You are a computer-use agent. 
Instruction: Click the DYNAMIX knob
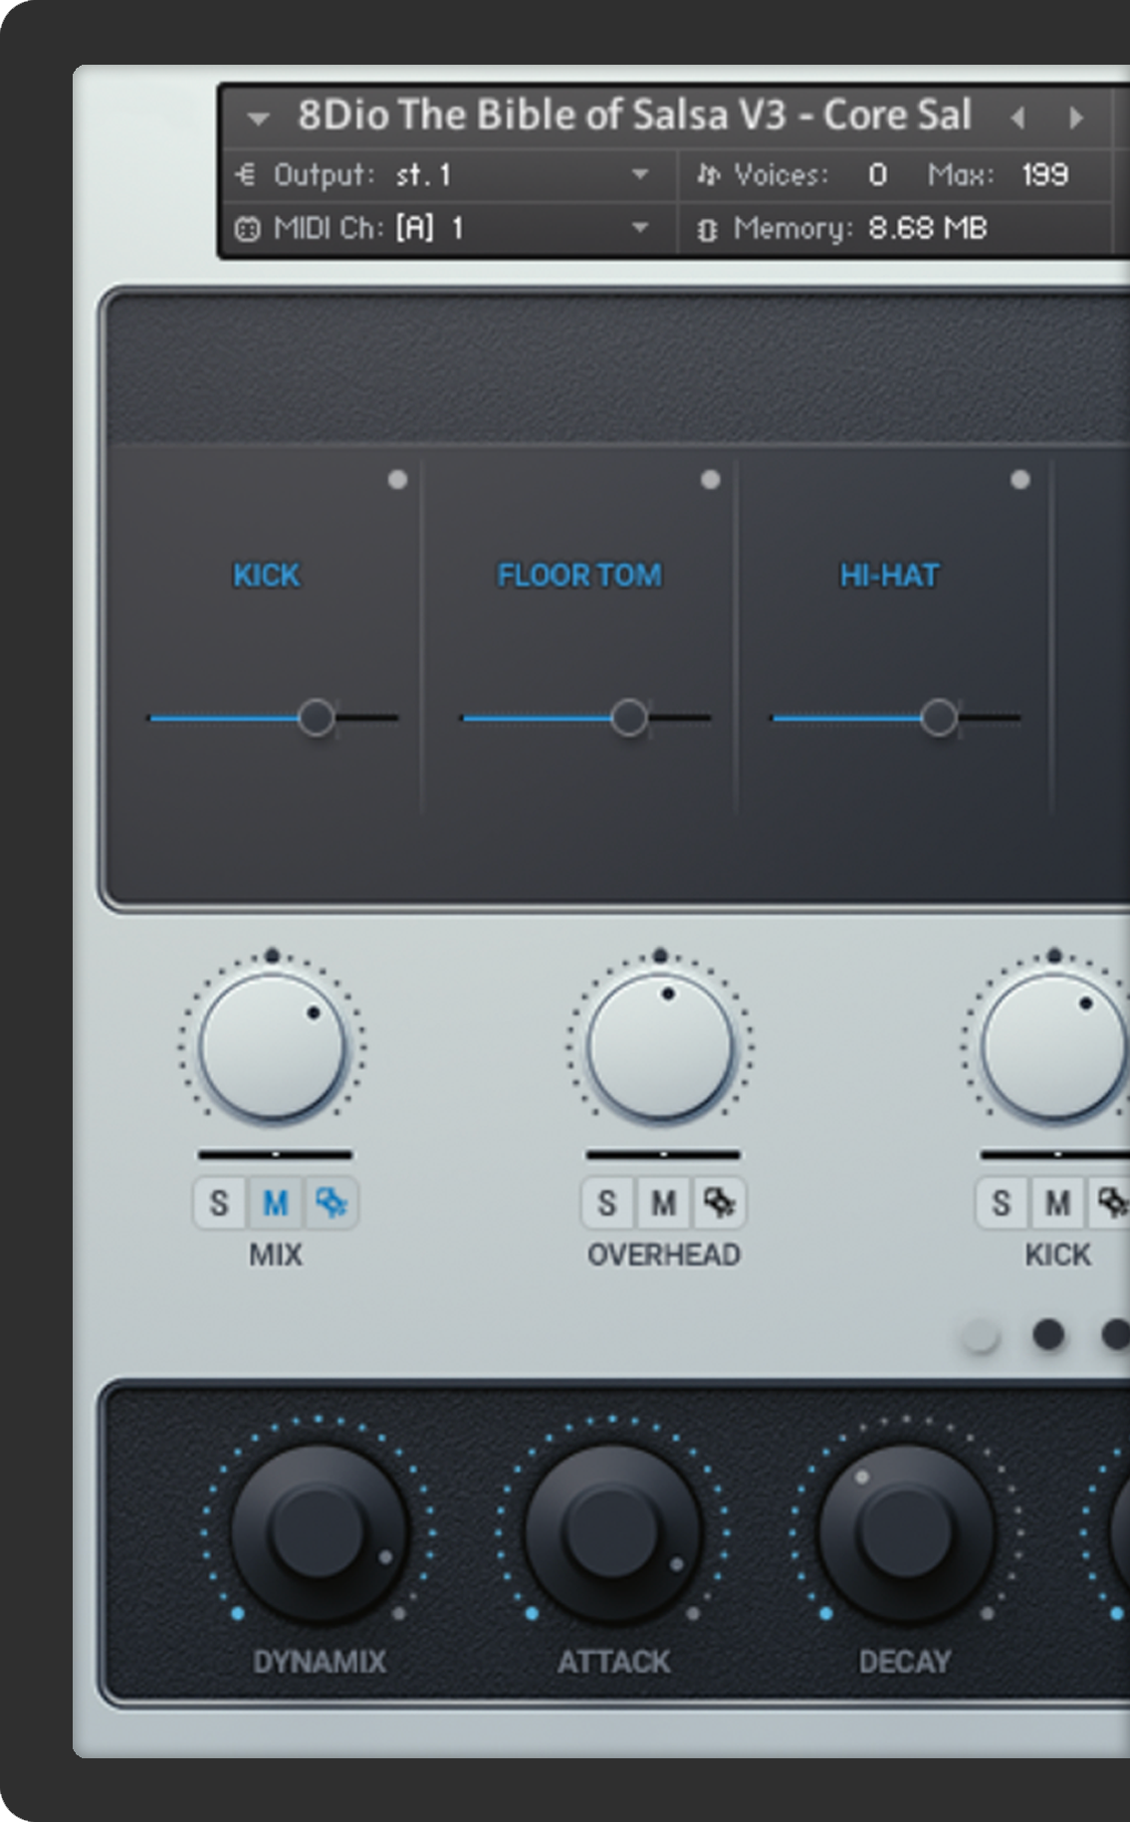319,1534
